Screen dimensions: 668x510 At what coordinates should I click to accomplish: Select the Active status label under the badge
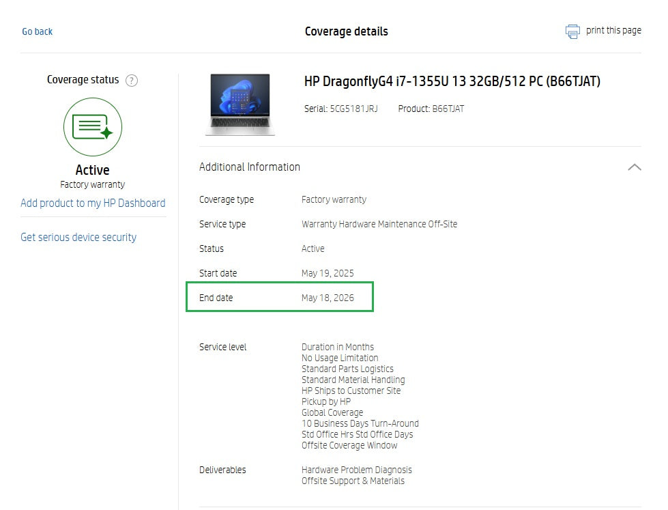(92, 170)
